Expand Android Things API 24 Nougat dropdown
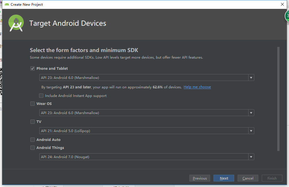 147,157
